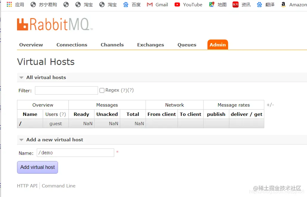Viewport: 307px width, 197px height.
Task: Click the first (?) help next to Regex
Action: point(124,90)
